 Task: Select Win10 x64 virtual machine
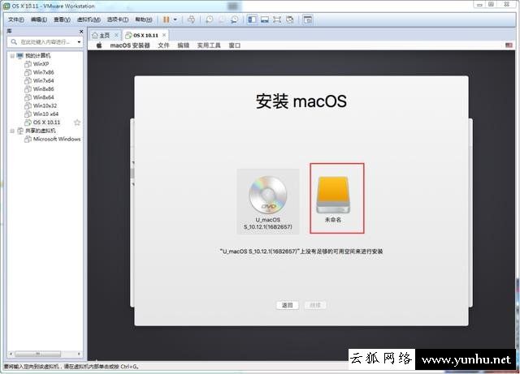point(41,114)
